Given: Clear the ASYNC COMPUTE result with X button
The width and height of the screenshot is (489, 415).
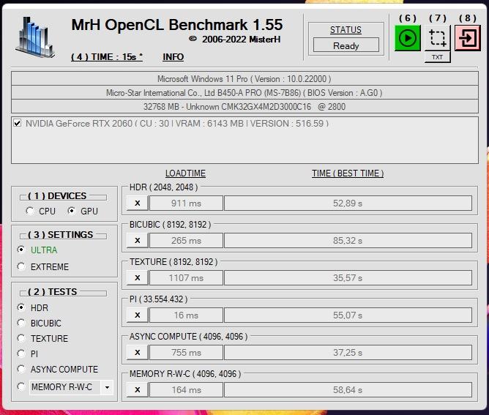Looking at the screenshot, I should point(138,352).
